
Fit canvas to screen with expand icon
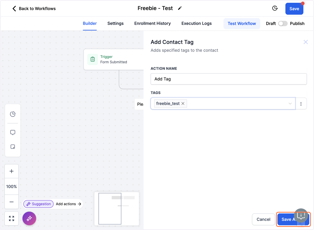(12, 218)
